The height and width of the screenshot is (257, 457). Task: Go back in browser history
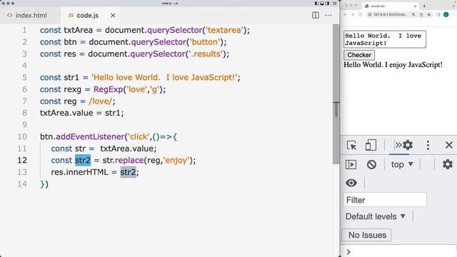point(346,14)
